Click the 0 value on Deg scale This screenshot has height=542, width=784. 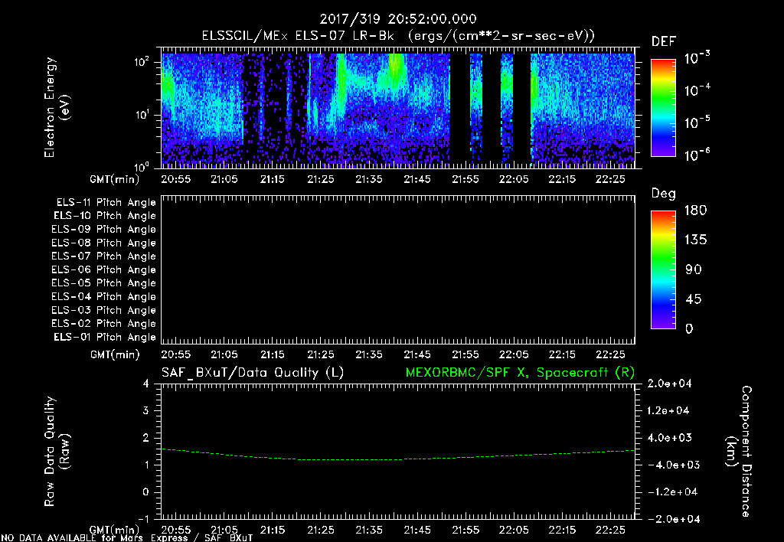[689, 329]
